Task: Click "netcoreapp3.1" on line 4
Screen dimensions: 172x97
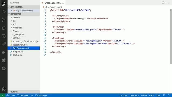Action: pyautogui.click(x=81, y=19)
